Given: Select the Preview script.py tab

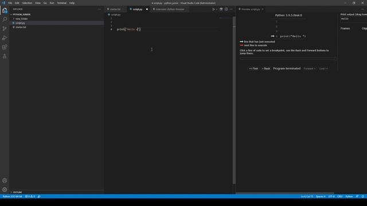Looking at the screenshot, I should tap(251, 9).
